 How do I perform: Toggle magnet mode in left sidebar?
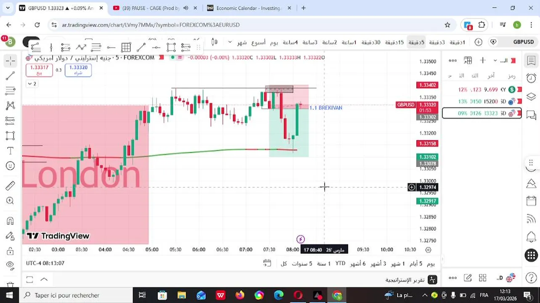[11, 221]
